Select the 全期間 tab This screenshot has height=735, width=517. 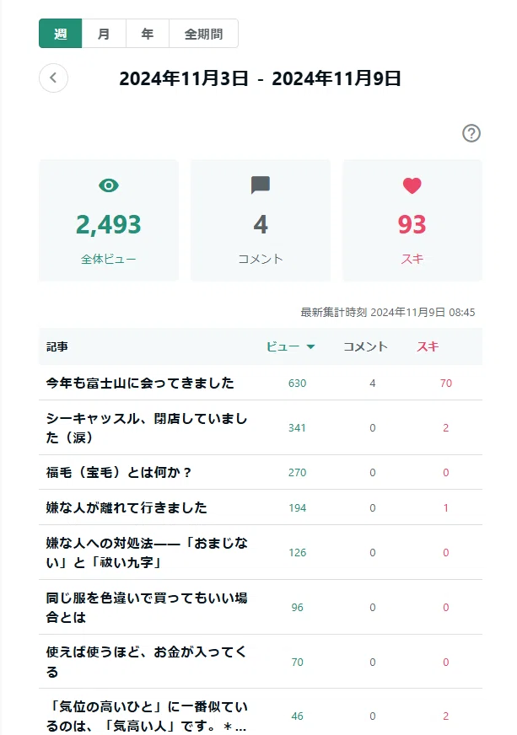(x=203, y=34)
